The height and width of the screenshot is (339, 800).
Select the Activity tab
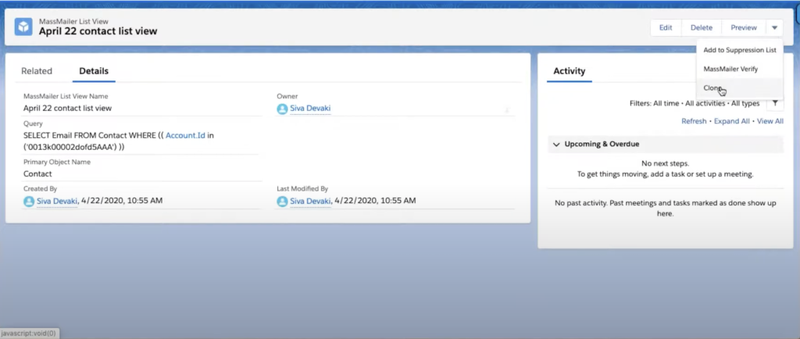[570, 71]
